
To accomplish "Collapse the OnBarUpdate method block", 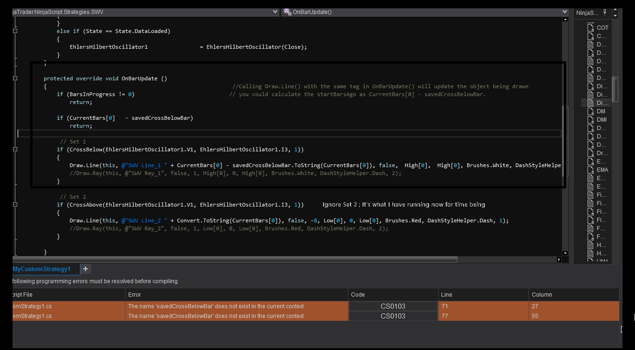I will (x=15, y=78).
